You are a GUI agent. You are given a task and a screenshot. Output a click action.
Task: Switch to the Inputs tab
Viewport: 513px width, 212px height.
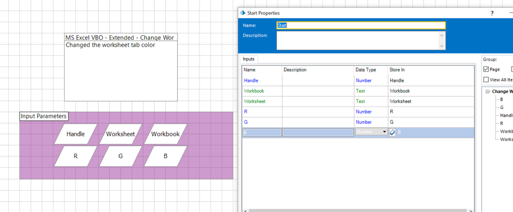tap(249, 59)
